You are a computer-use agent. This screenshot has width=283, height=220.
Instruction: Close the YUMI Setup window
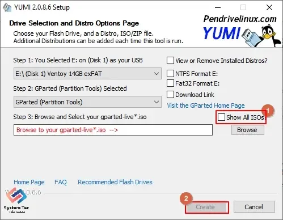pyautogui.click(x=269, y=8)
